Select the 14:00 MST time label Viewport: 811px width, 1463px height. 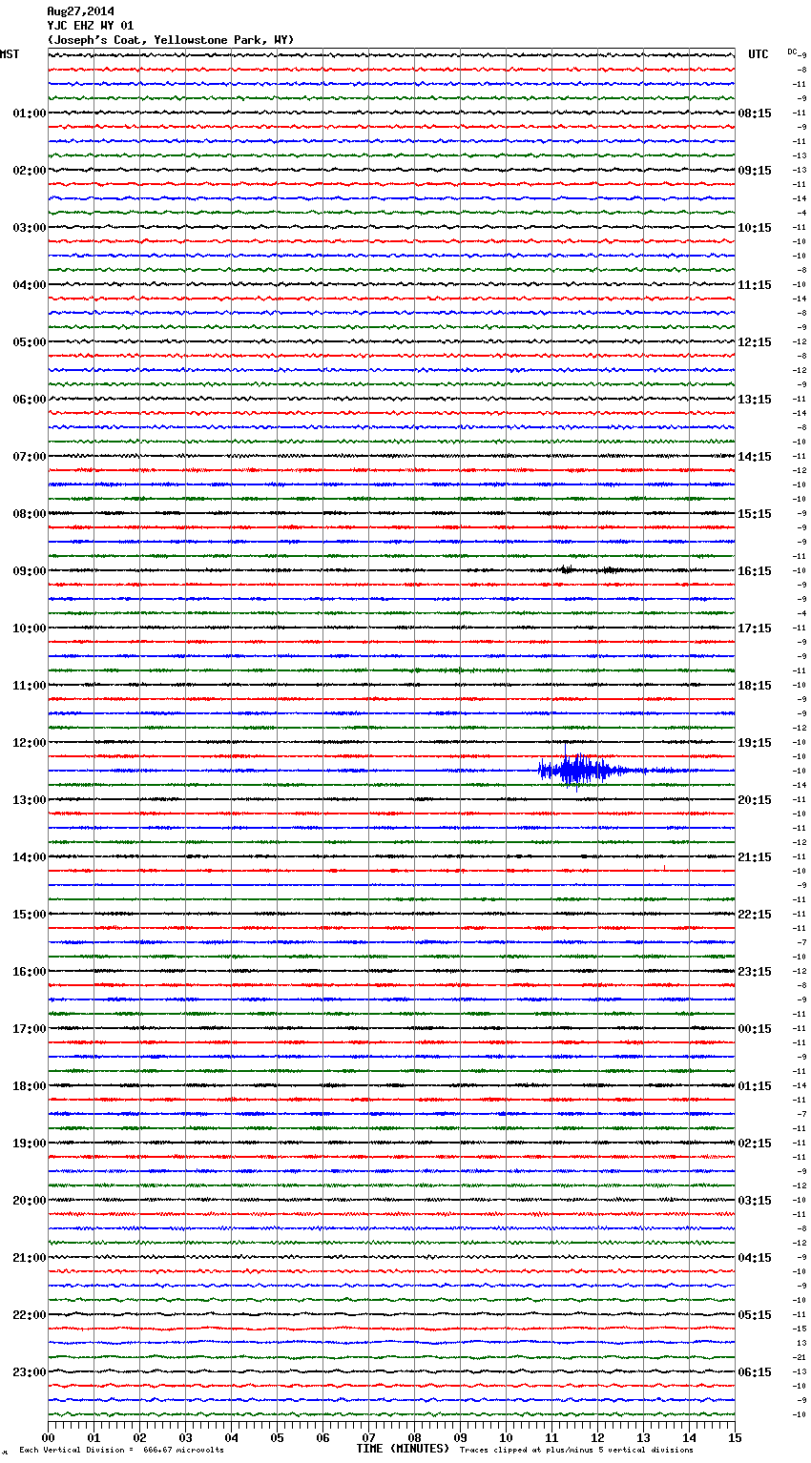pyautogui.click(x=30, y=857)
